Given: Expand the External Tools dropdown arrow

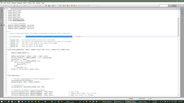Looking at the screenshot, I should [69, 6].
